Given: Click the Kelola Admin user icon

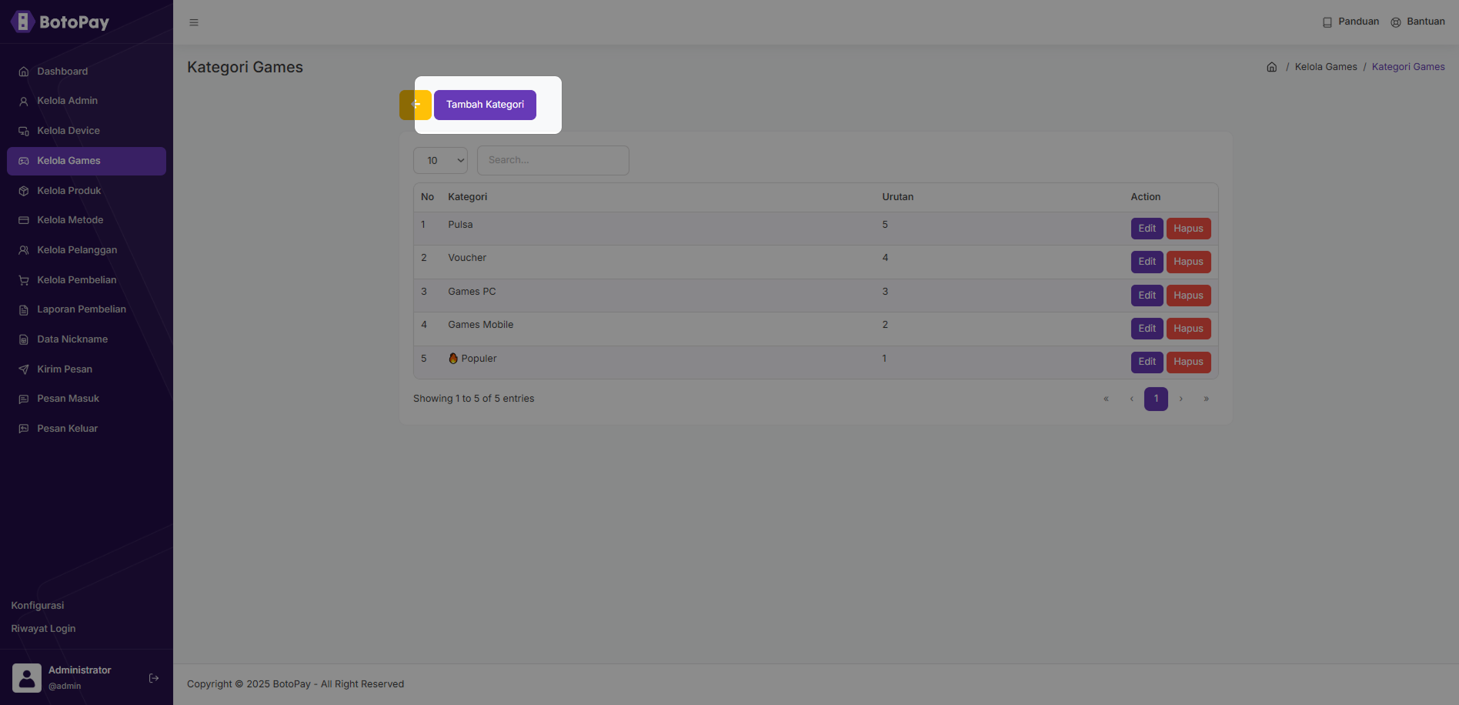Looking at the screenshot, I should pyautogui.click(x=24, y=101).
